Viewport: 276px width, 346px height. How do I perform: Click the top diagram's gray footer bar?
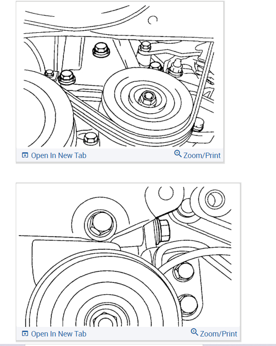(120, 155)
